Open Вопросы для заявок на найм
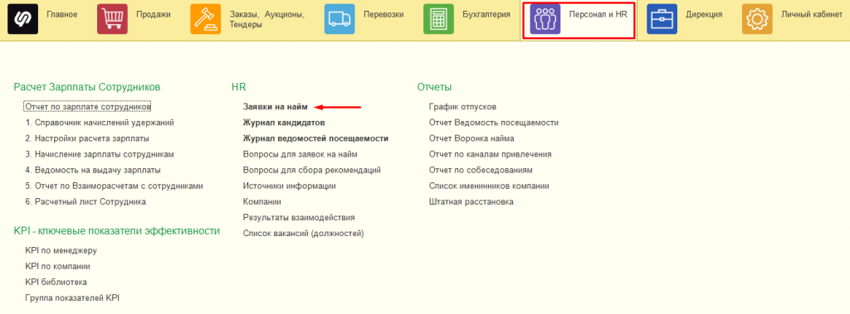Image resolution: width=850 pixels, height=314 pixels. 300,154
